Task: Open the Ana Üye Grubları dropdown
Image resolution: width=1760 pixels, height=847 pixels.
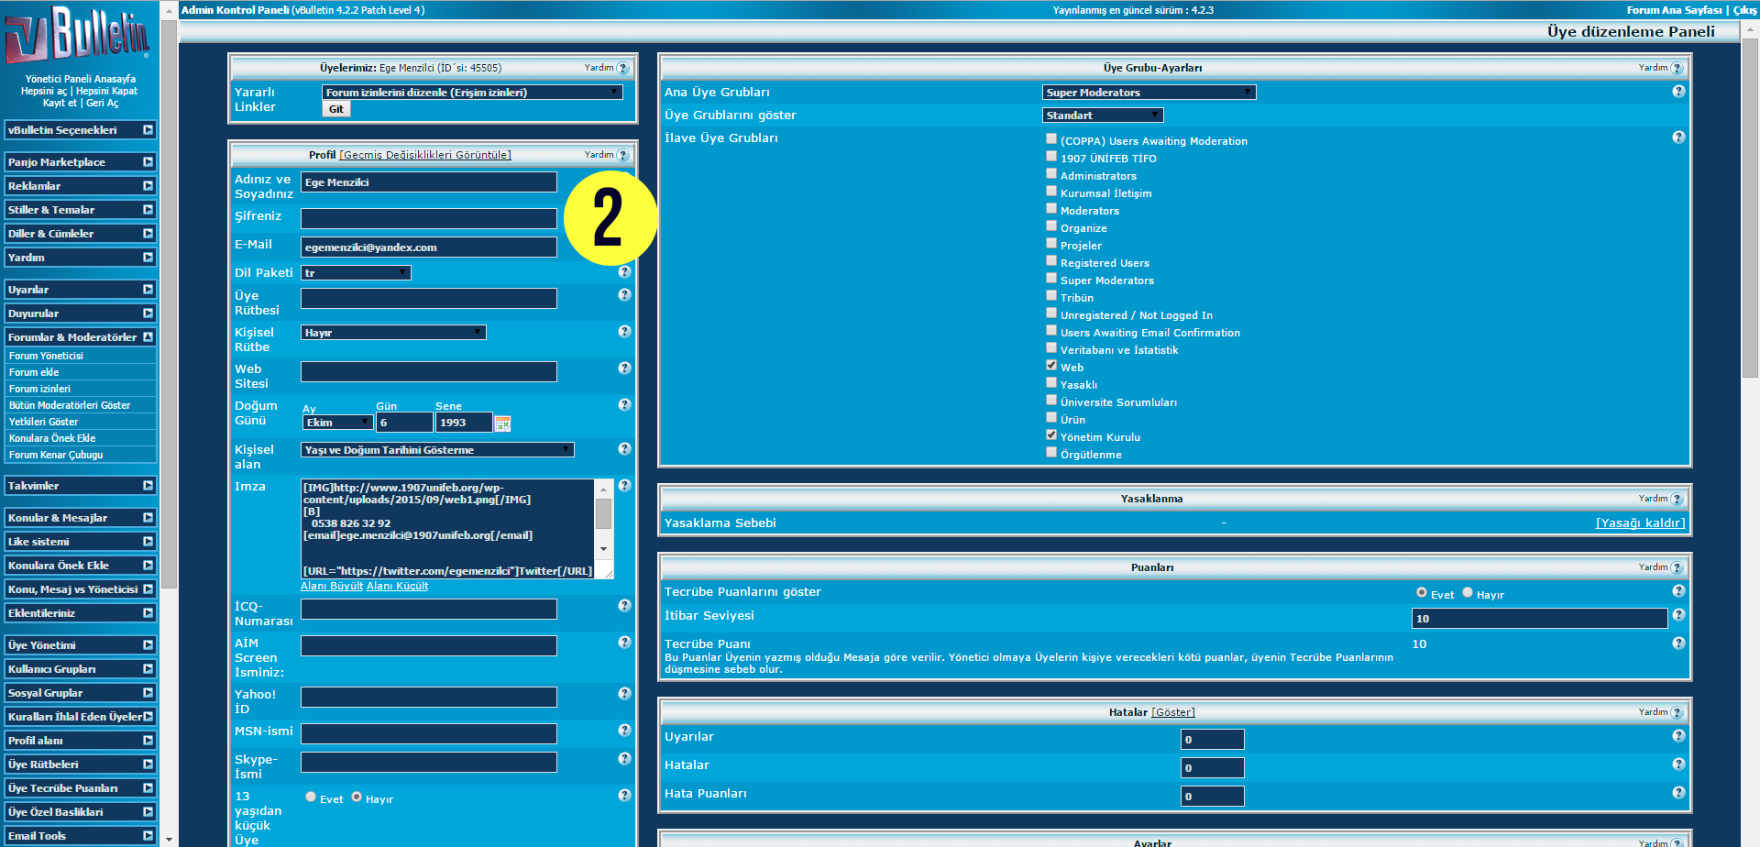Action: click(1149, 93)
